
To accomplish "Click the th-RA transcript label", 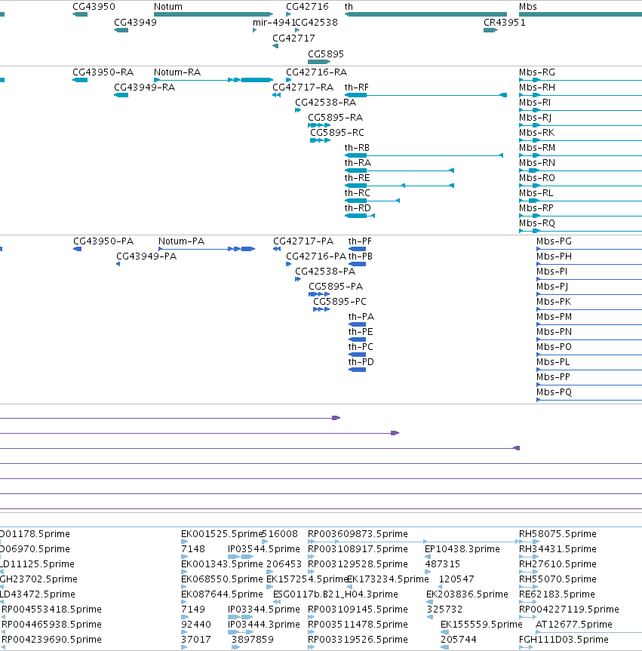I will tap(358, 163).
